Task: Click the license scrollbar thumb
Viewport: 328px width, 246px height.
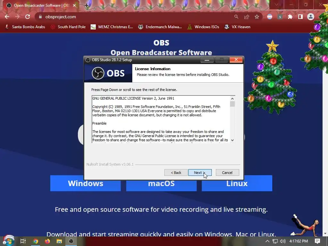Action: pyautogui.click(x=232, y=104)
